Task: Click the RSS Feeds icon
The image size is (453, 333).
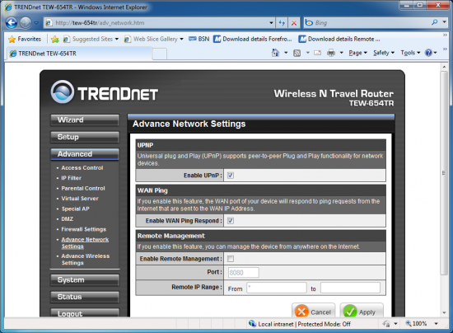Action: click(297, 53)
